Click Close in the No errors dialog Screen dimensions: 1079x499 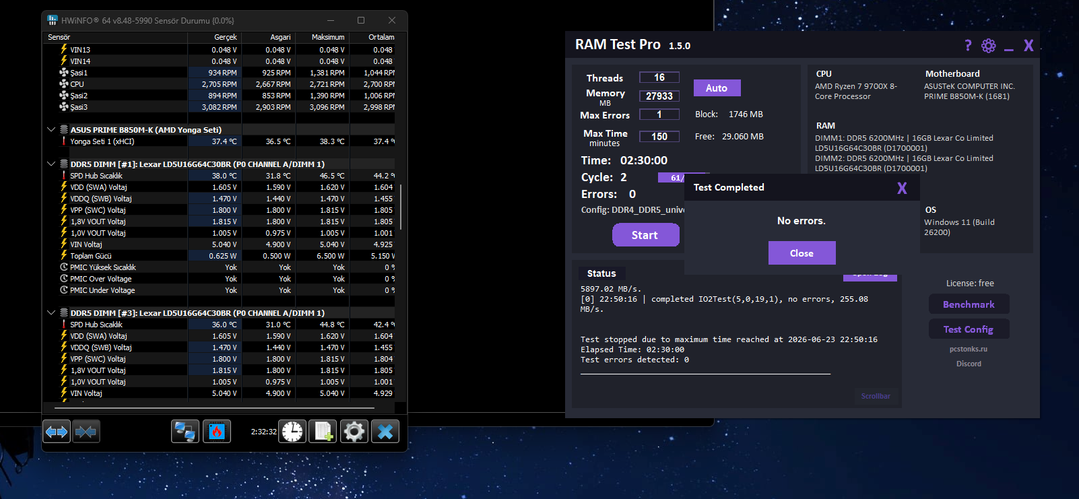802,253
